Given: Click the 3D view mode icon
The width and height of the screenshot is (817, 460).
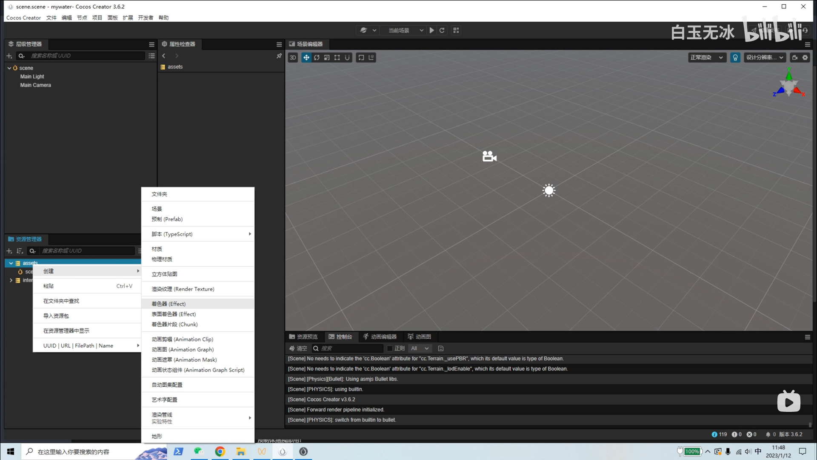Looking at the screenshot, I should (292, 57).
